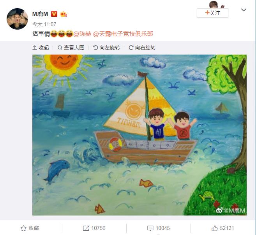Open the 今天 11:07 timestamp link

point(44,24)
